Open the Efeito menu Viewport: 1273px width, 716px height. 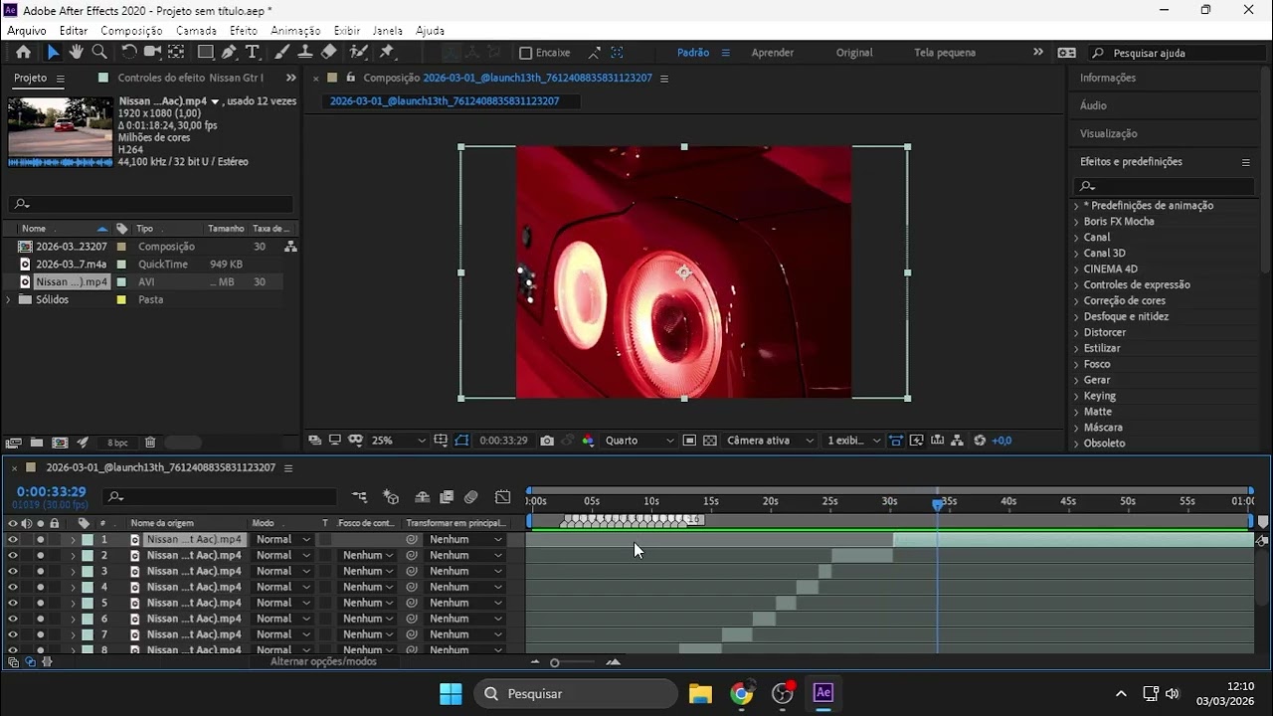244,31
